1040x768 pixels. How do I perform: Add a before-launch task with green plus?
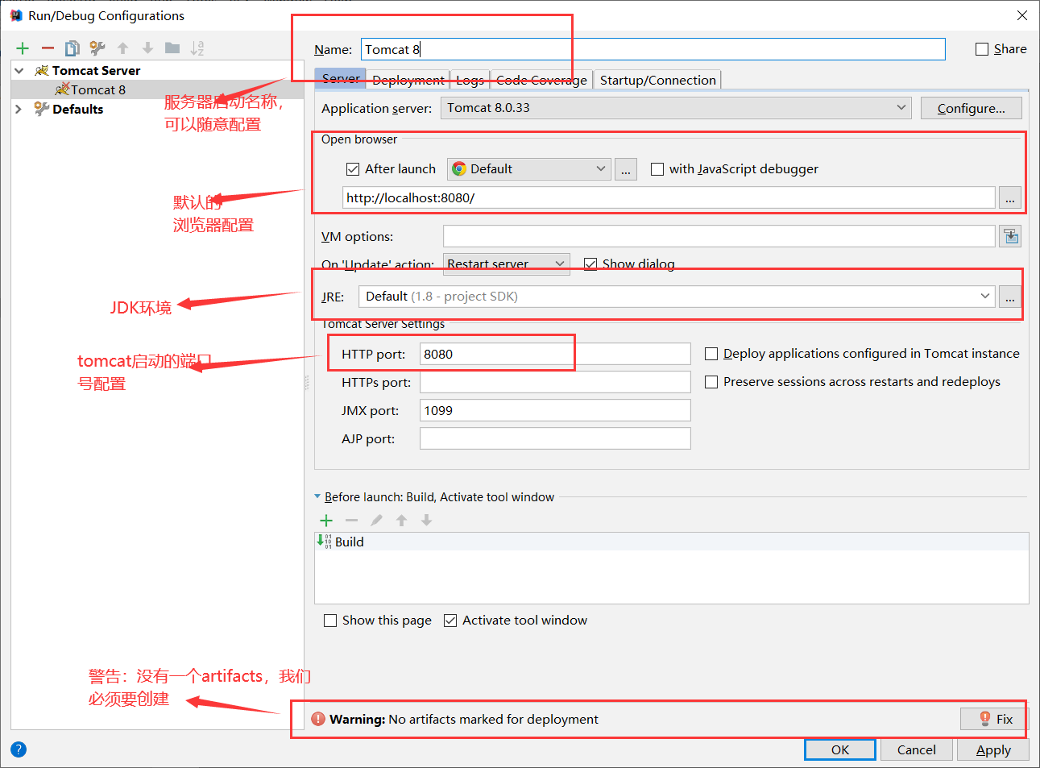pyautogui.click(x=326, y=521)
